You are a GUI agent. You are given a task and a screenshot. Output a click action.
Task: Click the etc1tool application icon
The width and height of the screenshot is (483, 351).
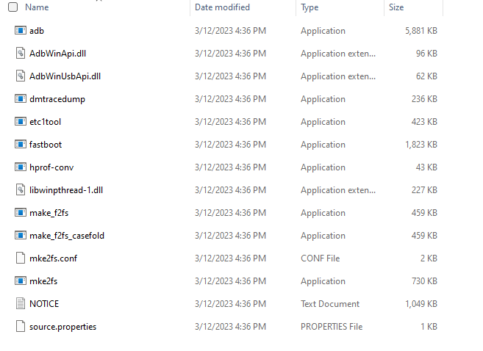21,122
